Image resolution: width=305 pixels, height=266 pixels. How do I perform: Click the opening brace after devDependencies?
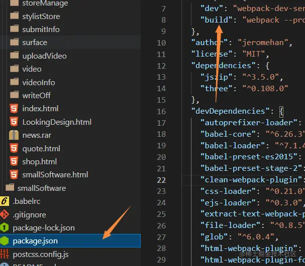tap(281, 112)
